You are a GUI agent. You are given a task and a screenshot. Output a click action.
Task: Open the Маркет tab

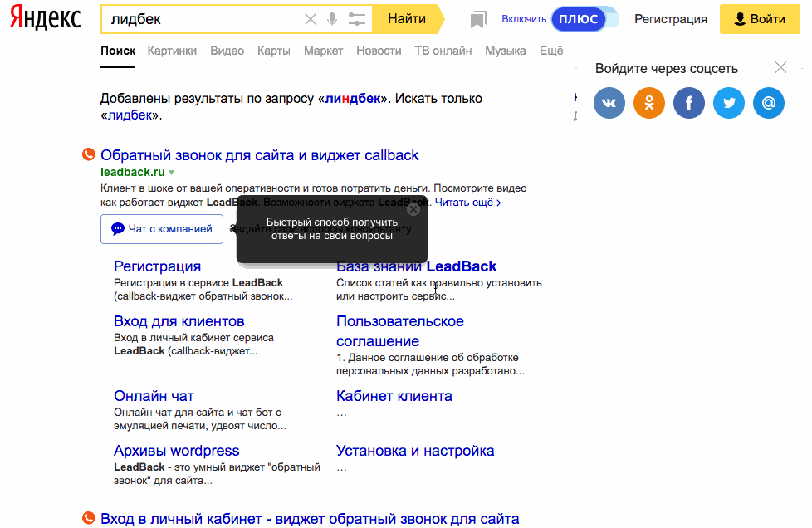[323, 51]
